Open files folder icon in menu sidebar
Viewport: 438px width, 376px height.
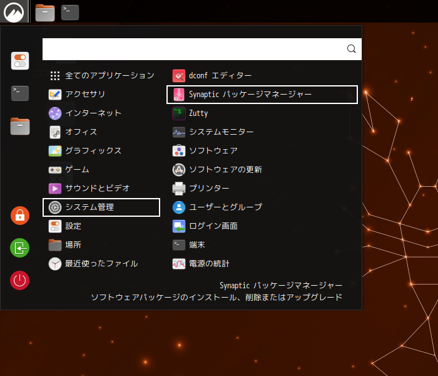point(20,126)
